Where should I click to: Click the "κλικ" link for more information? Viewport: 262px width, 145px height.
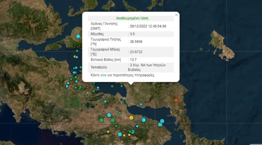coord(104,75)
